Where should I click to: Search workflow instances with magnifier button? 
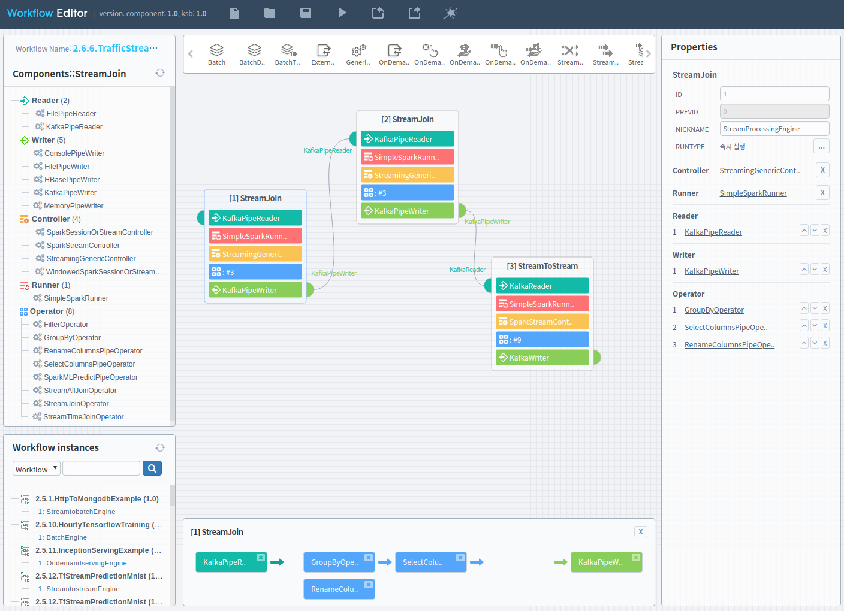(152, 468)
